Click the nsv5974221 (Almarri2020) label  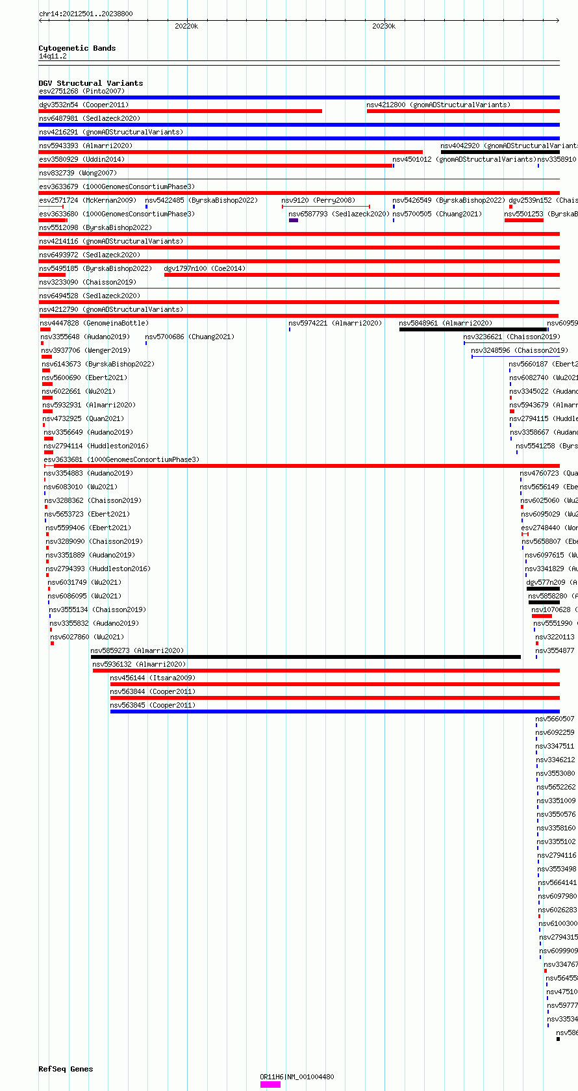pyautogui.click(x=335, y=323)
